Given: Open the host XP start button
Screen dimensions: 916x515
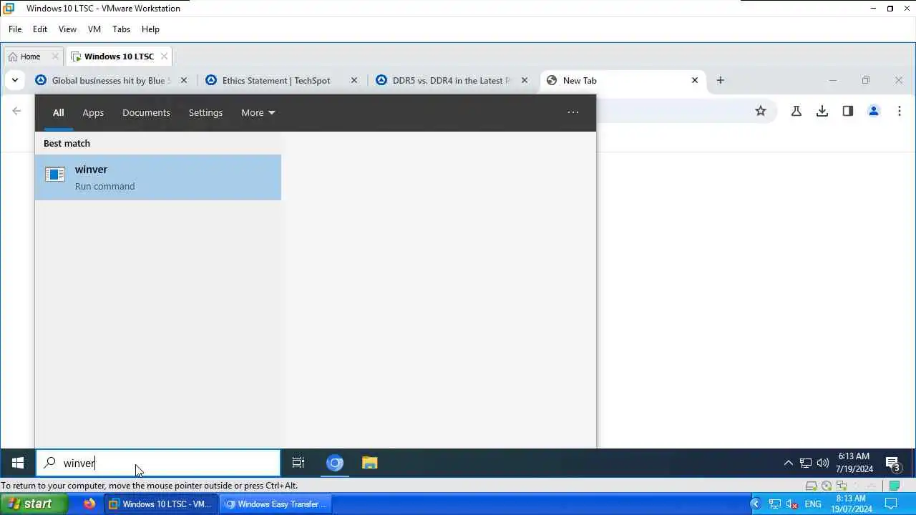Looking at the screenshot, I should [34, 504].
